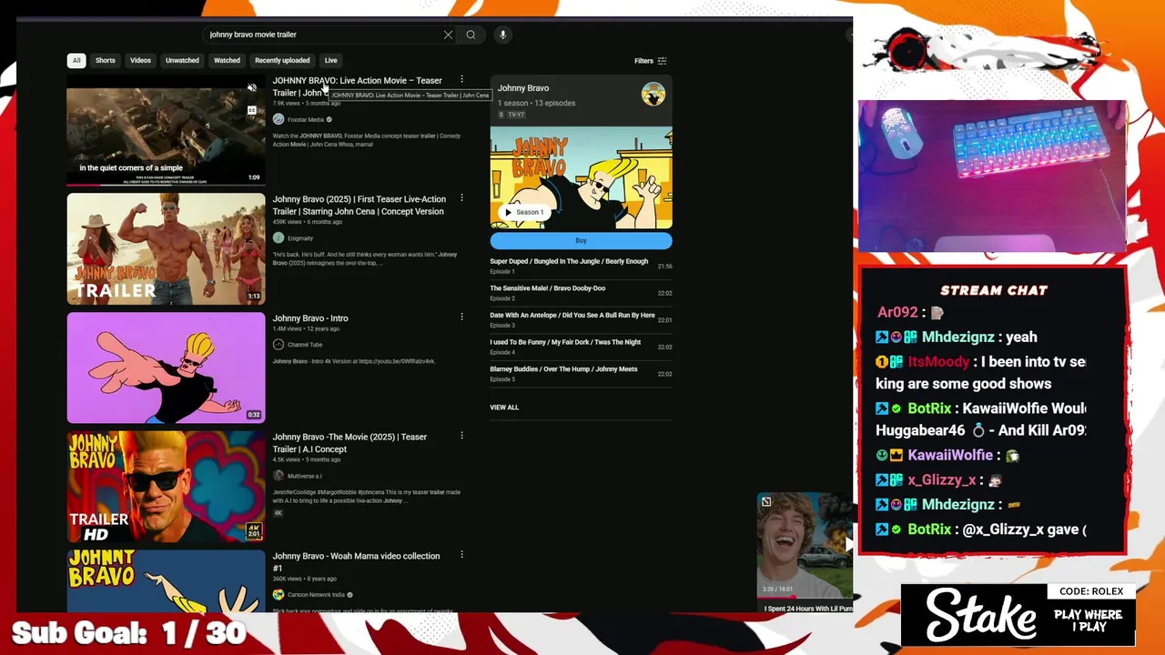Clear the search box with the X icon
The width and height of the screenshot is (1165, 655).
click(448, 35)
